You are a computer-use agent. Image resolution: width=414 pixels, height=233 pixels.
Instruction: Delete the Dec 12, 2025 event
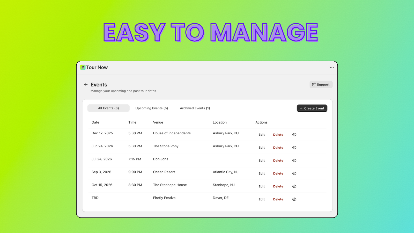click(x=278, y=135)
